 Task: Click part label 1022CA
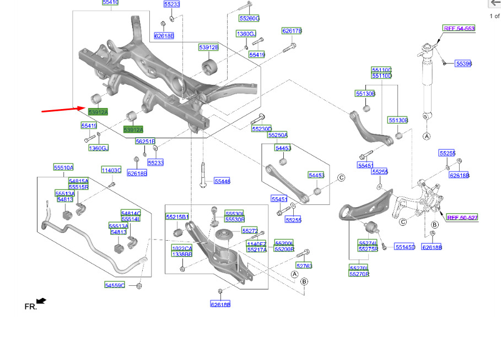tap(182, 248)
